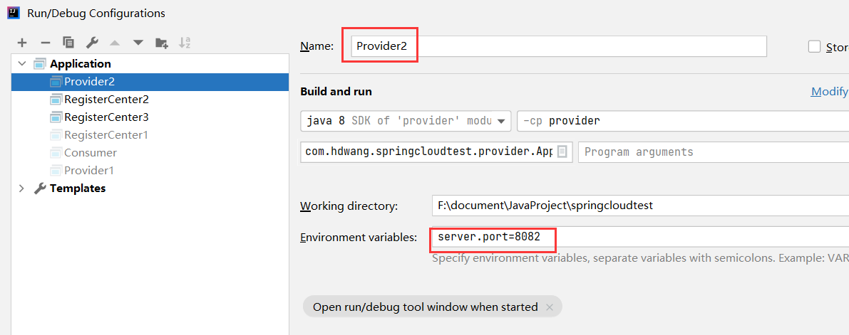Expand the Templates tree node
Screen dimensions: 849x335
pos(21,188)
